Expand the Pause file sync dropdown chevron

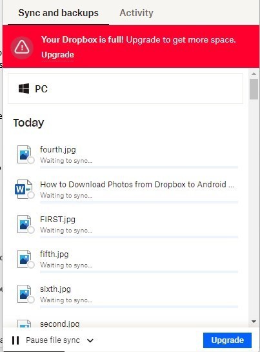[90, 340]
